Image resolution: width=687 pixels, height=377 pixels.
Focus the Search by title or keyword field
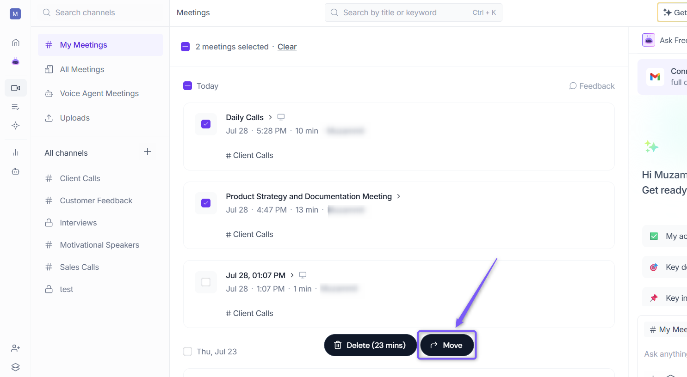(414, 12)
